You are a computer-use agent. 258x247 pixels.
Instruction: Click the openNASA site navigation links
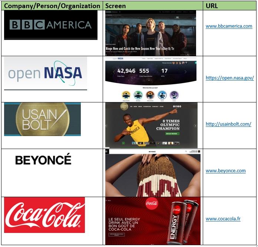coord(164,58)
